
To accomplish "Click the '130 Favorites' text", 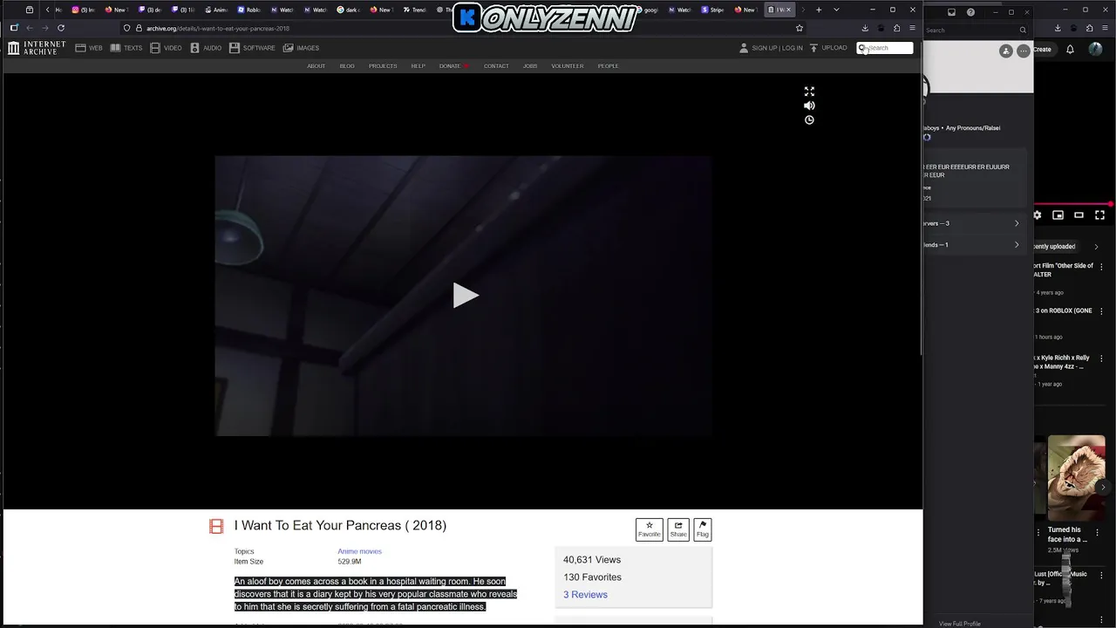I will tap(592, 577).
